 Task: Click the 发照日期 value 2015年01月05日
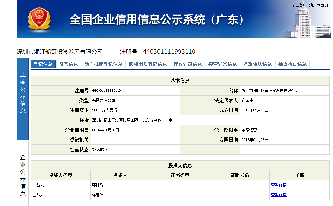pos(255,140)
